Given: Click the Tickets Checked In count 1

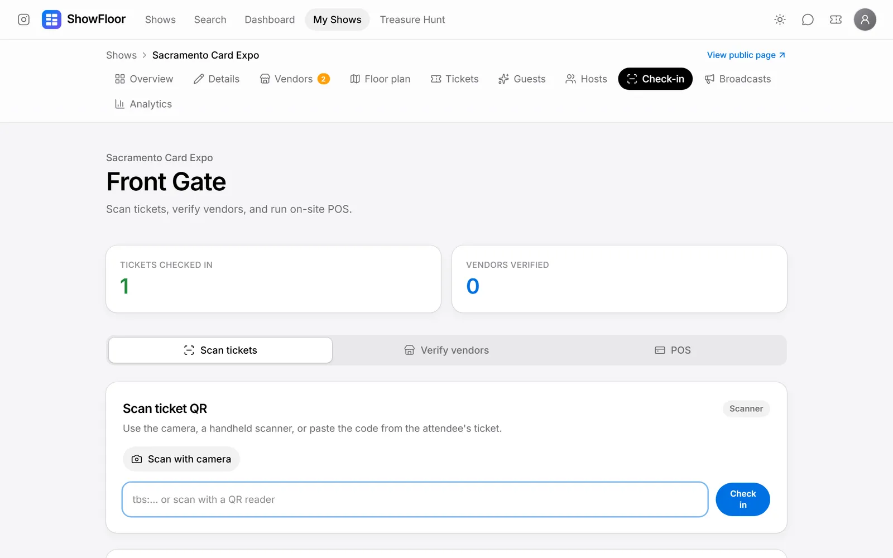Looking at the screenshot, I should click(x=124, y=286).
